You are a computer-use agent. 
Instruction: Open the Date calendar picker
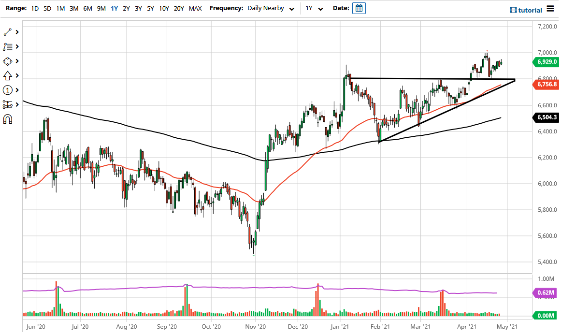[359, 8]
